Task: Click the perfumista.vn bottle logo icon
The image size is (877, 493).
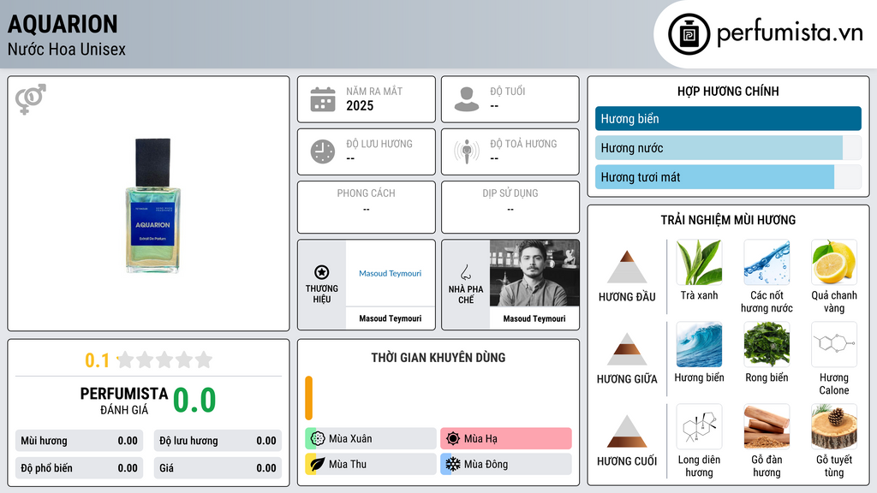Action: pyautogui.click(x=689, y=34)
